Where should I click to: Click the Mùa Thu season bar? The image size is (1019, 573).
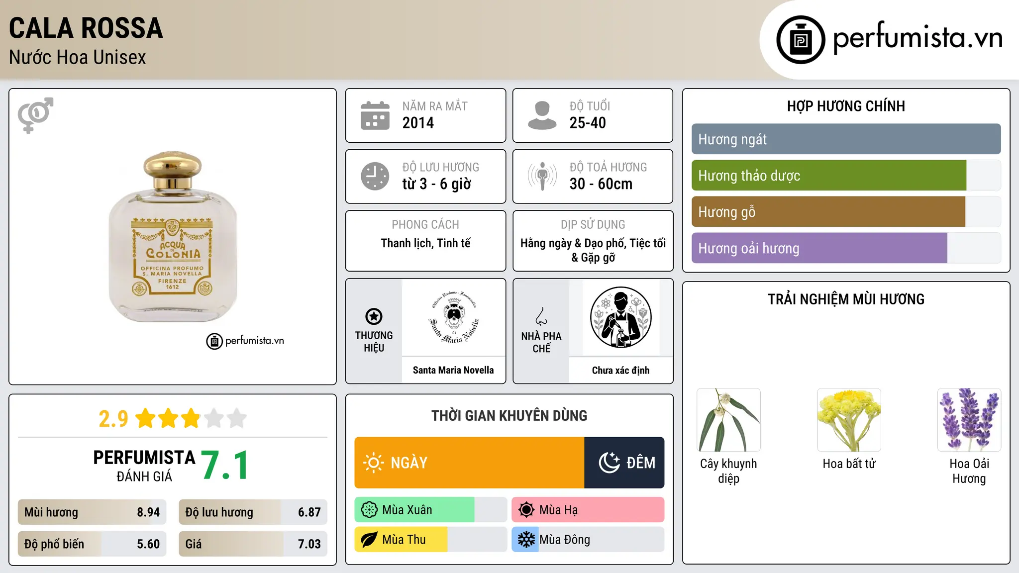[x=430, y=540]
